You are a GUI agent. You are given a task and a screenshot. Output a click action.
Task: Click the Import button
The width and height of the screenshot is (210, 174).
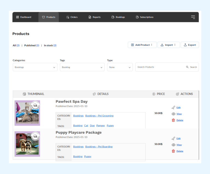(168, 45)
